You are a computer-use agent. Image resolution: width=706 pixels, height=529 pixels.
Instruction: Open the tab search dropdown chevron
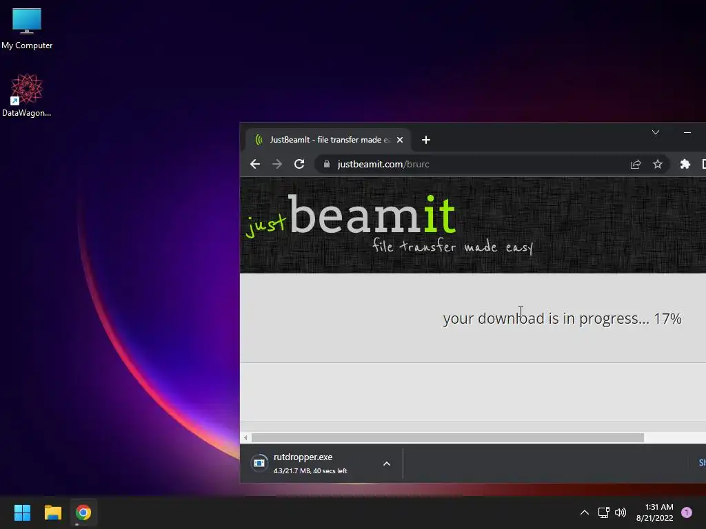pos(656,132)
